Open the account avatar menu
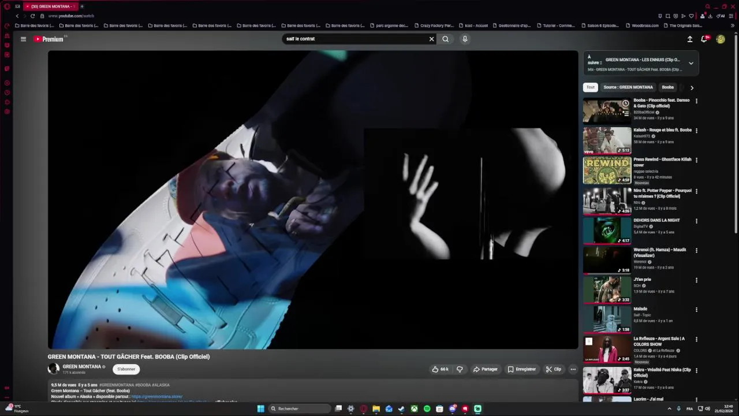The height and width of the screenshot is (416, 739). [721, 39]
